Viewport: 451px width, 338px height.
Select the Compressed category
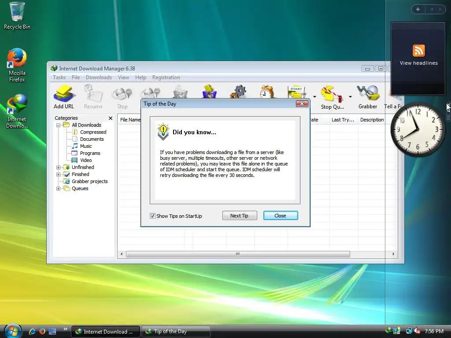tap(89, 132)
